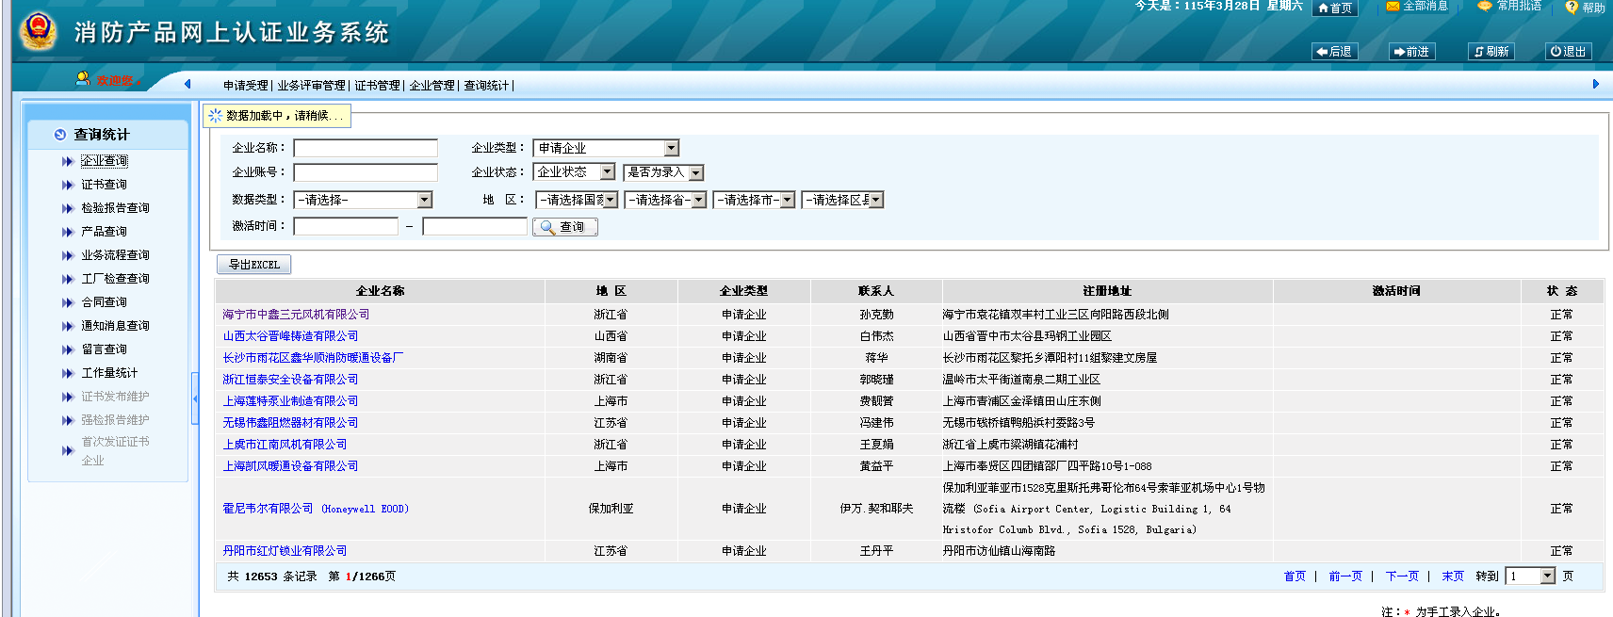
Task: Open 长沙市雨花区鑫华顺消防暖通设备厂 link
Action: tap(313, 358)
